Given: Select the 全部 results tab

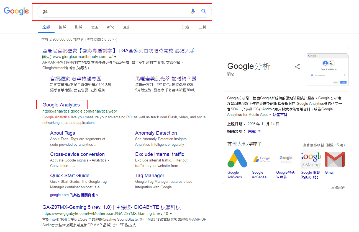Looking at the screenshot, I should click(x=46, y=27).
